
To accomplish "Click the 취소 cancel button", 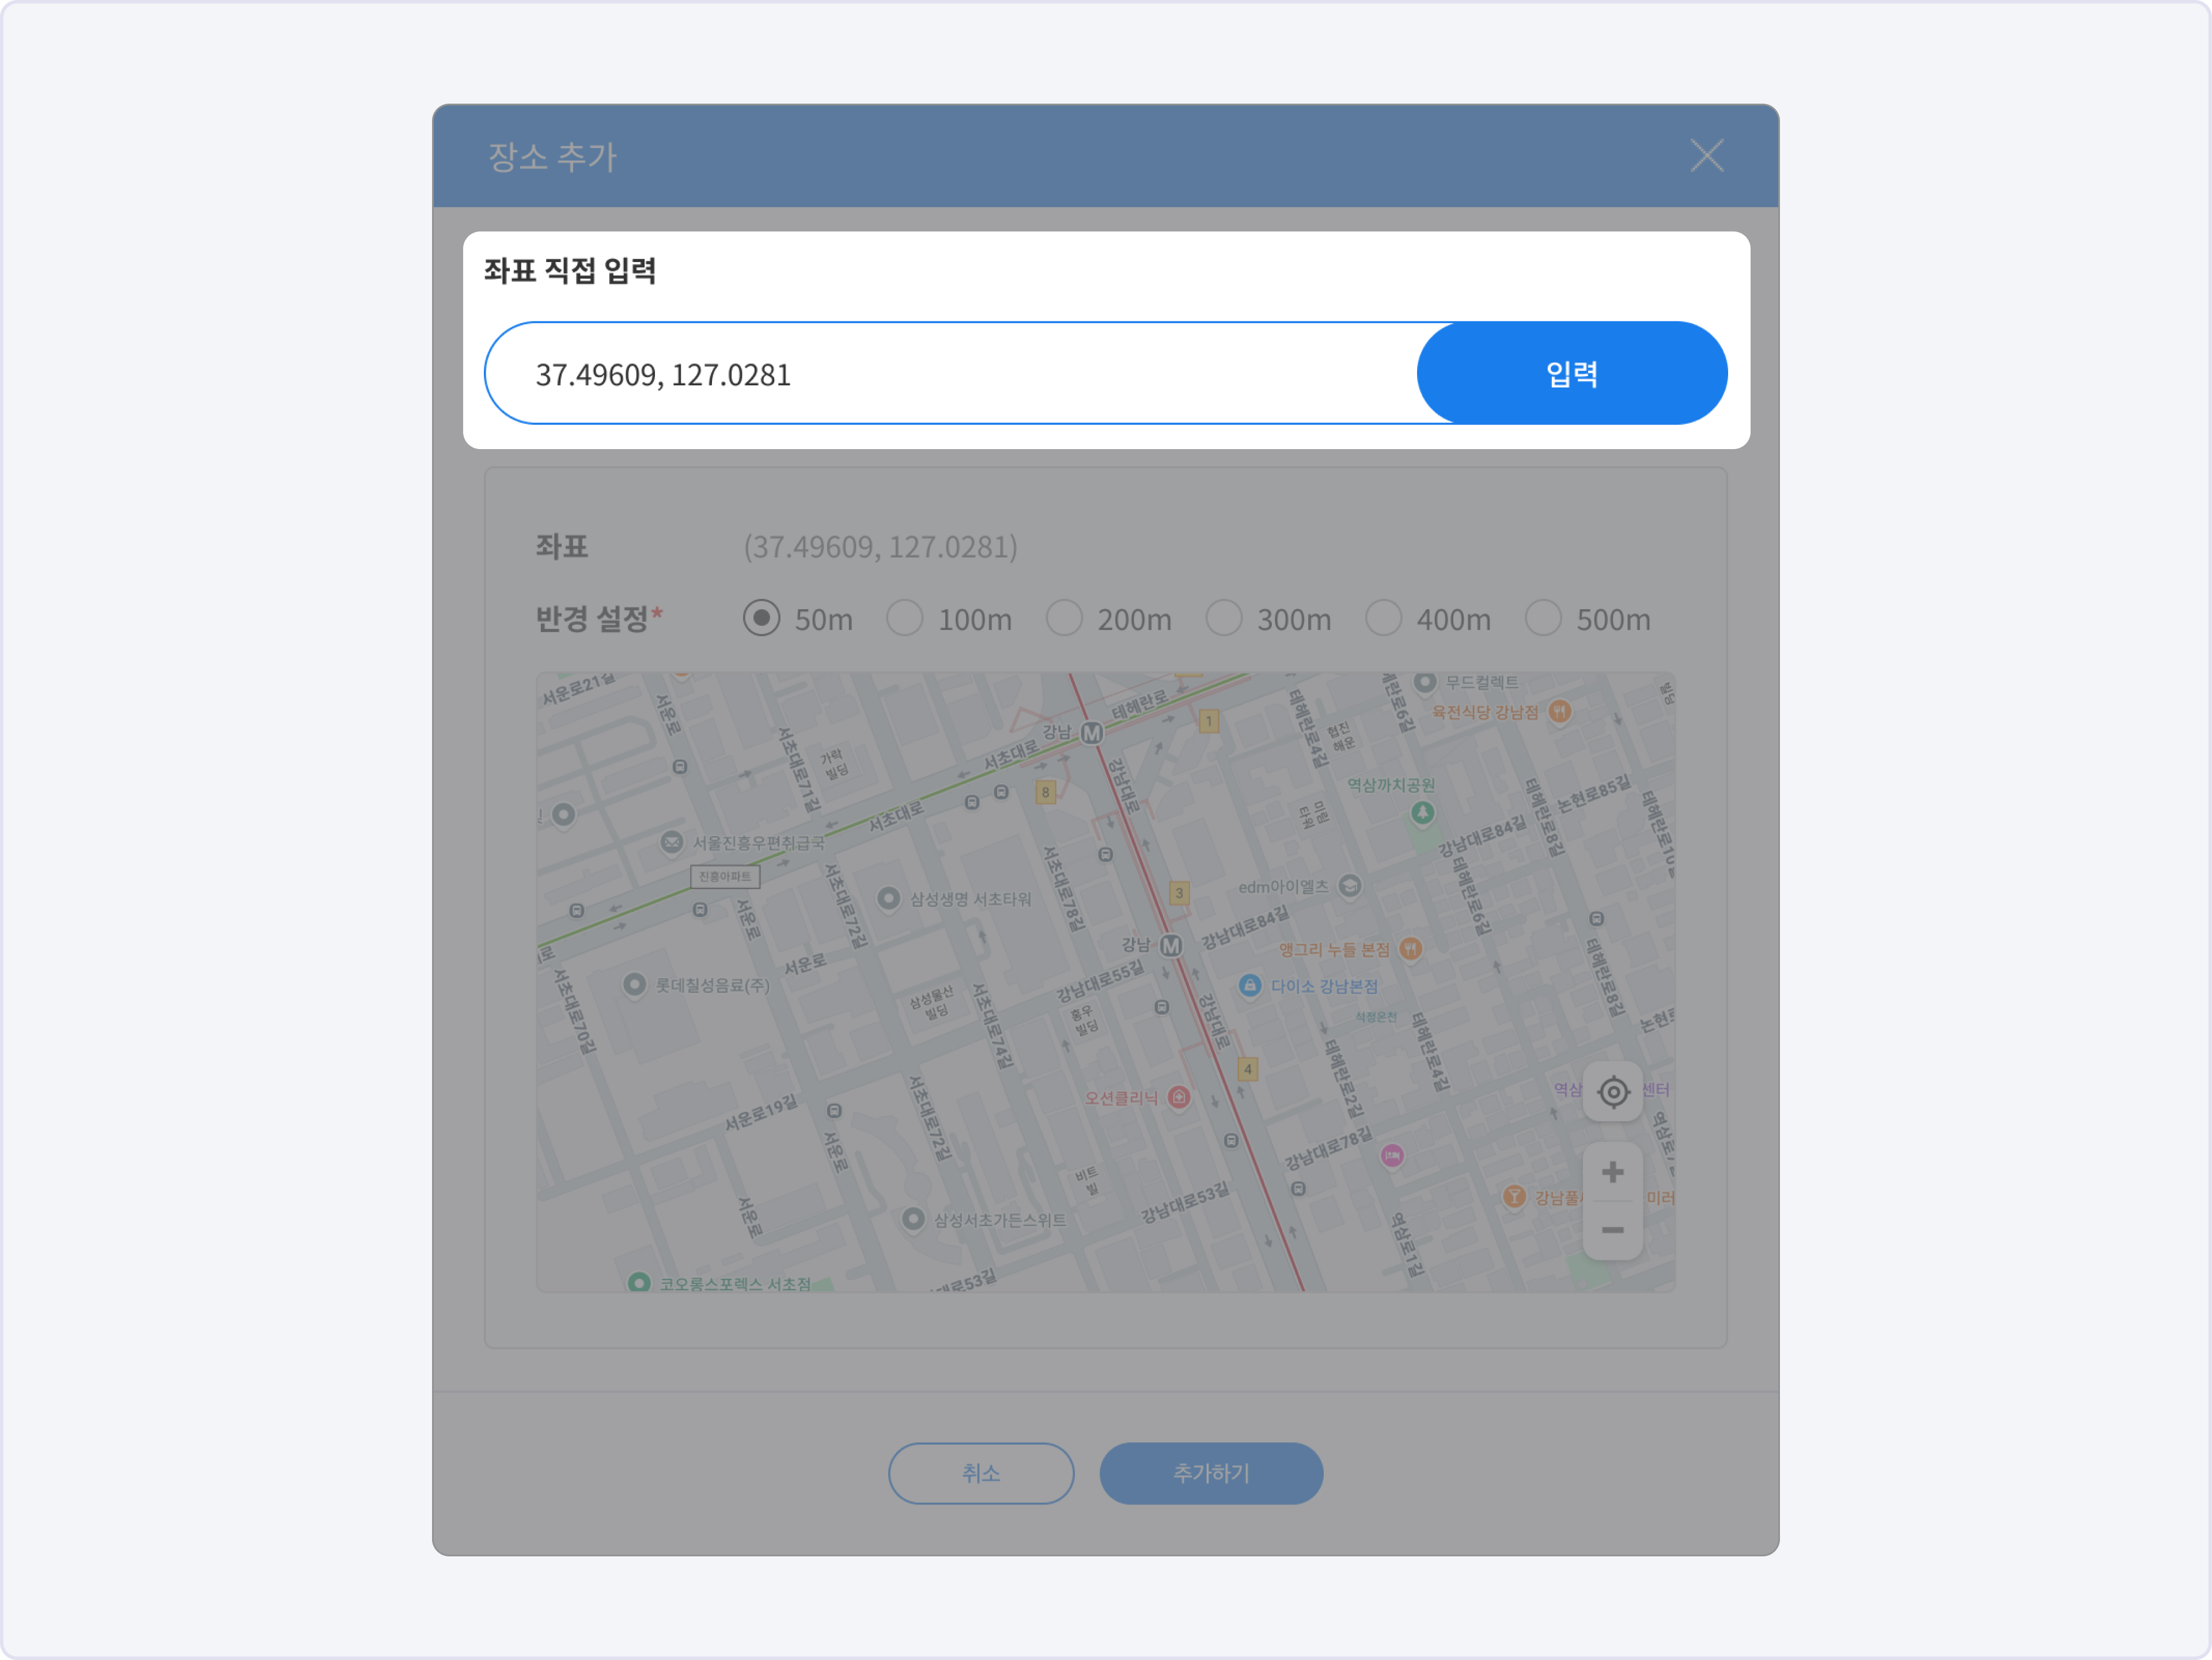I will pos(980,1472).
